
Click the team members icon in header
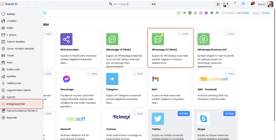click(218, 4)
